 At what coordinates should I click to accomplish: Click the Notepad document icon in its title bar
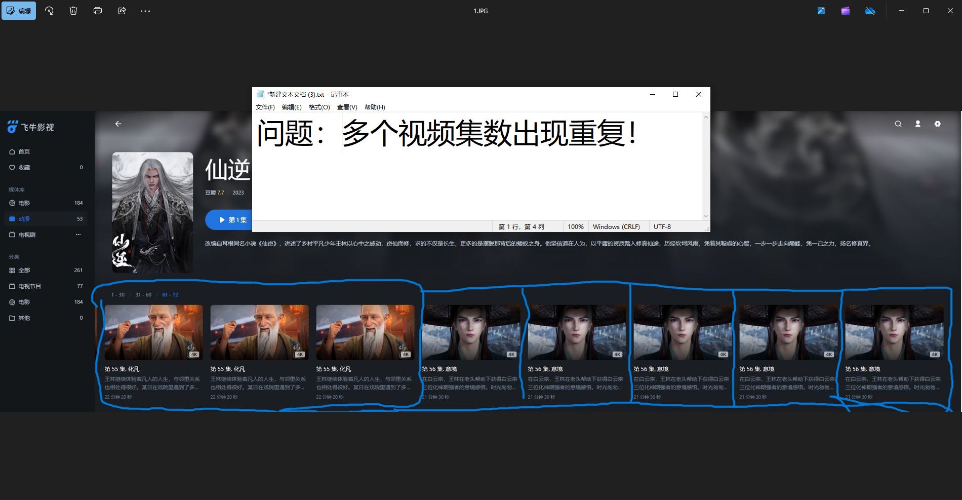click(x=260, y=94)
